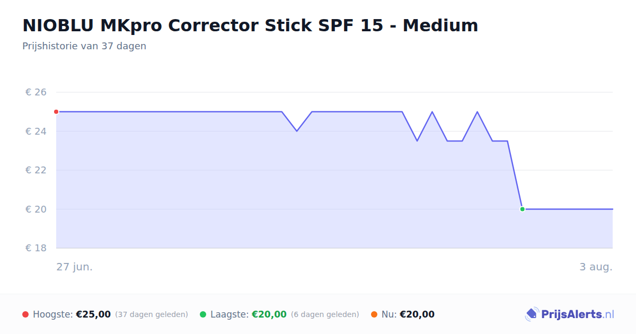Viewport: 636px width, 334px height.
Task: Click the red Hoogste legend dot
Action: 25,314
